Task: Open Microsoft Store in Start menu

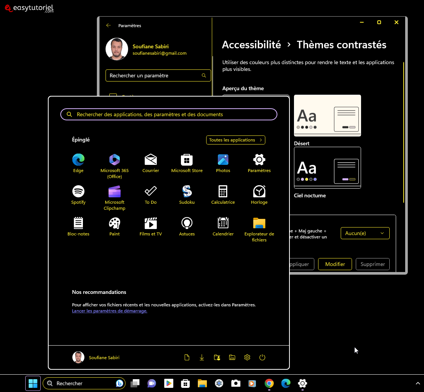Action: coord(187,163)
